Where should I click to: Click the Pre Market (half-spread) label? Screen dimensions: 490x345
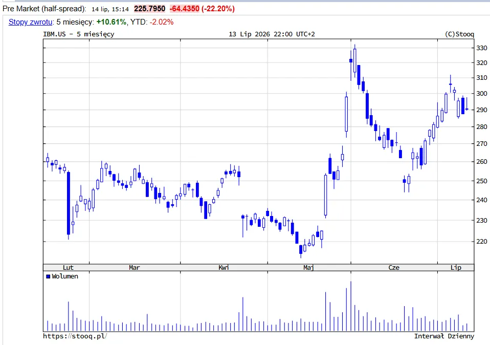tap(44, 9)
